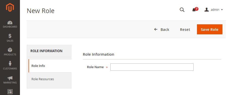Click the orange Save Role button
The width and height of the screenshot is (228, 95).
point(210,29)
